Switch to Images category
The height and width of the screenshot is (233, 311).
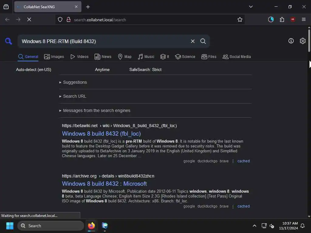coord(54,57)
